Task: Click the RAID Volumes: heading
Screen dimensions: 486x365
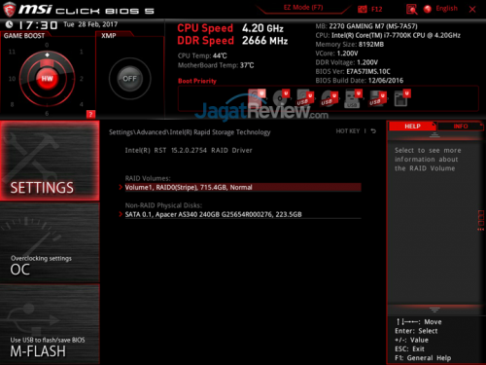Action: [x=148, y=178]
